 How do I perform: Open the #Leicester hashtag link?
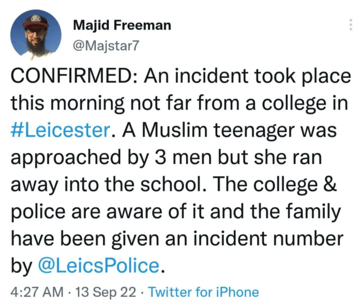[61, 130]
